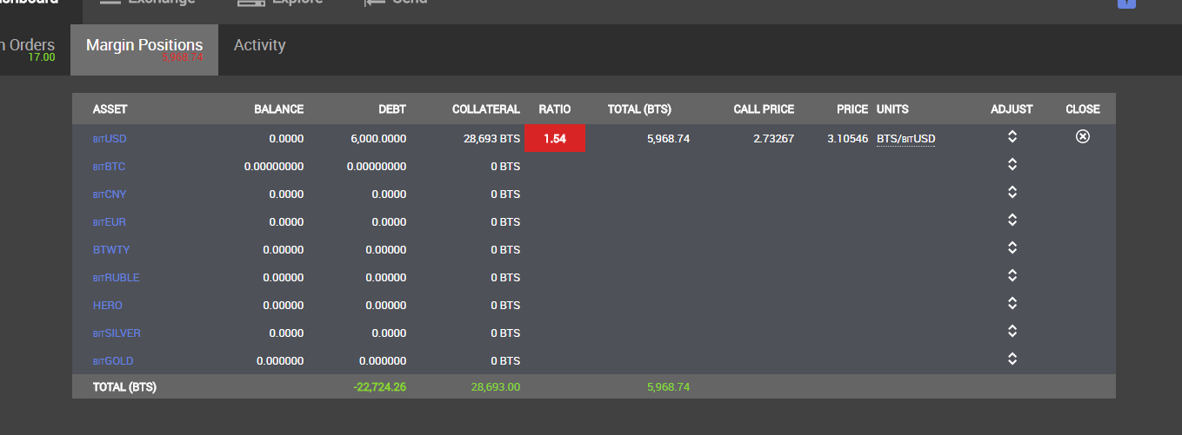Click the CLOSE column header
The width and height of the screenshot is (1182, 435).
point(1083,109)
